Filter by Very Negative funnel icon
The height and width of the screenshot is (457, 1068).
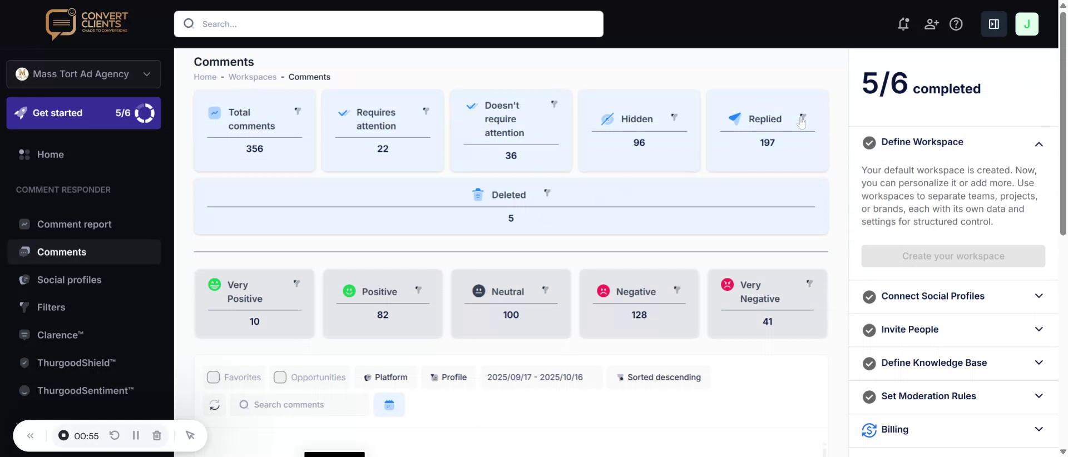pyautogui.click(x=809, y=284)
